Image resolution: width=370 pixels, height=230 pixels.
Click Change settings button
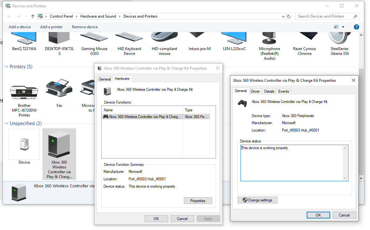257,200
